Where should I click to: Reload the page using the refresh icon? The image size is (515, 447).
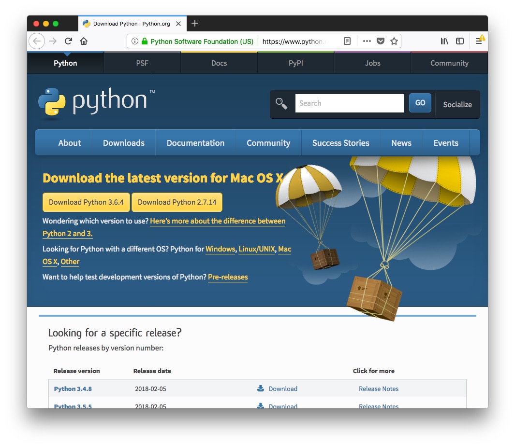[x=68, y=41]
